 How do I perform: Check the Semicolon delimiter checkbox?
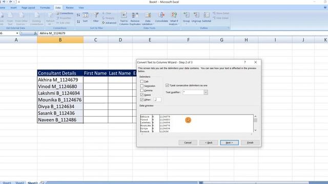pyautogui.click(x=142, y=86)
